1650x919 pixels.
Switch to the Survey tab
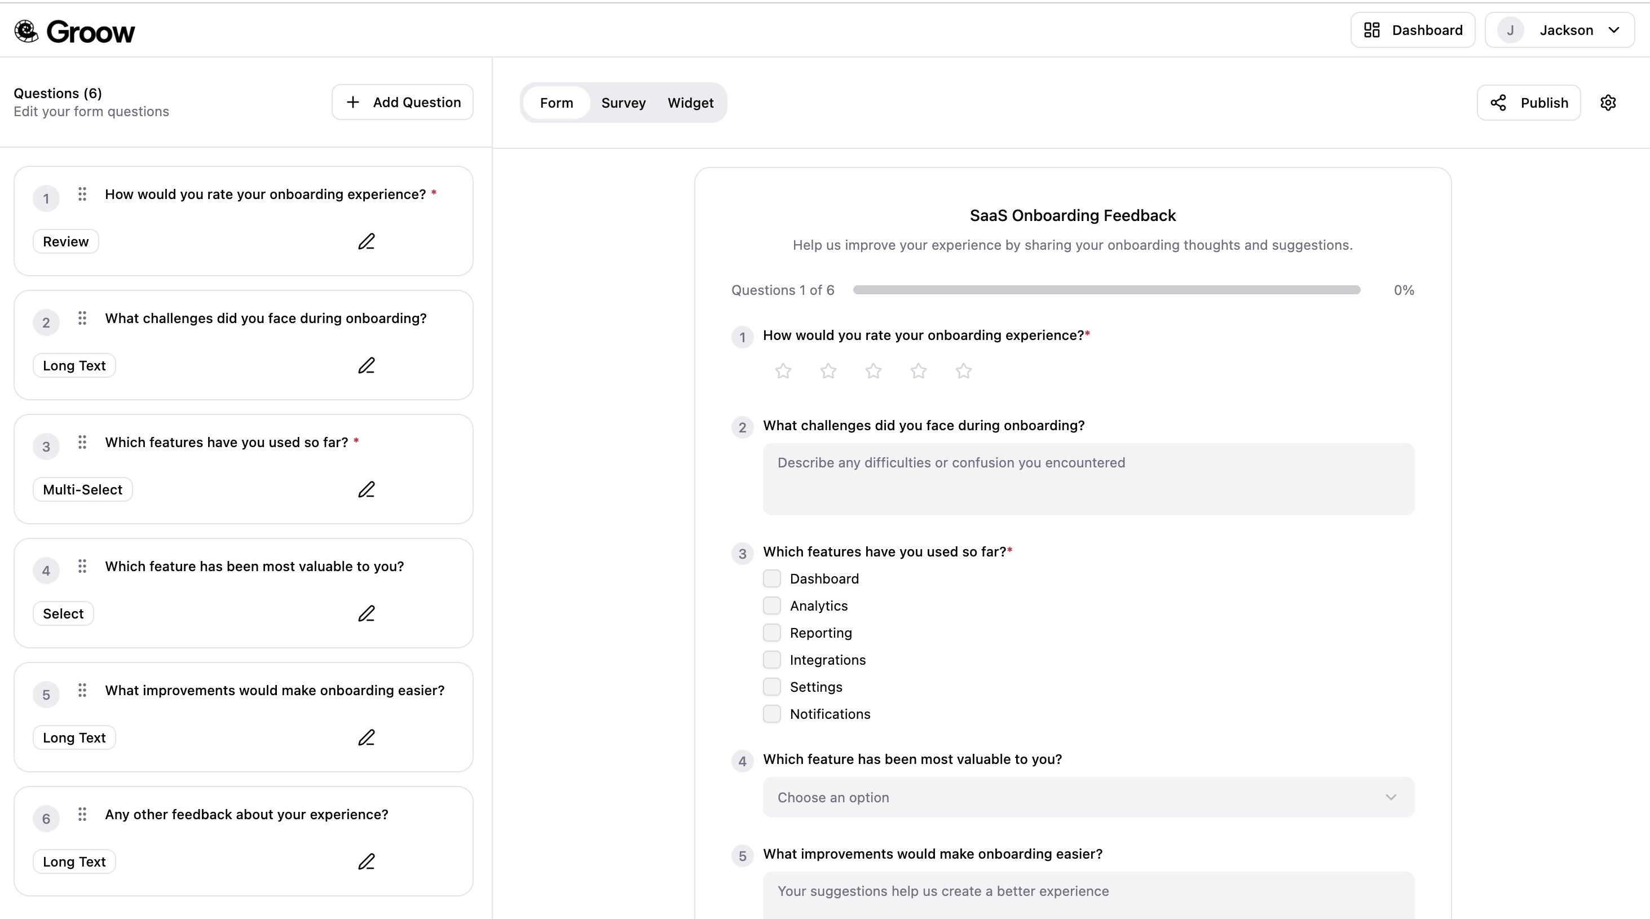tap(623, 103)
